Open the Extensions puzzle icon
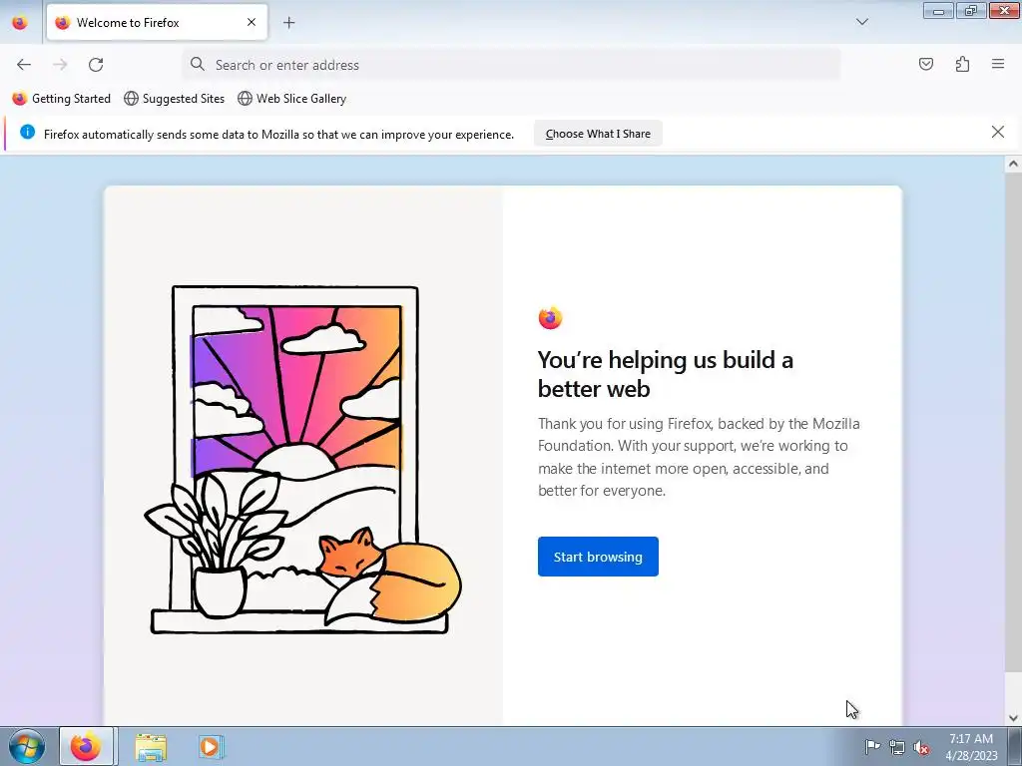Viewport: 1022px width, 766px height. coord(962,64)
